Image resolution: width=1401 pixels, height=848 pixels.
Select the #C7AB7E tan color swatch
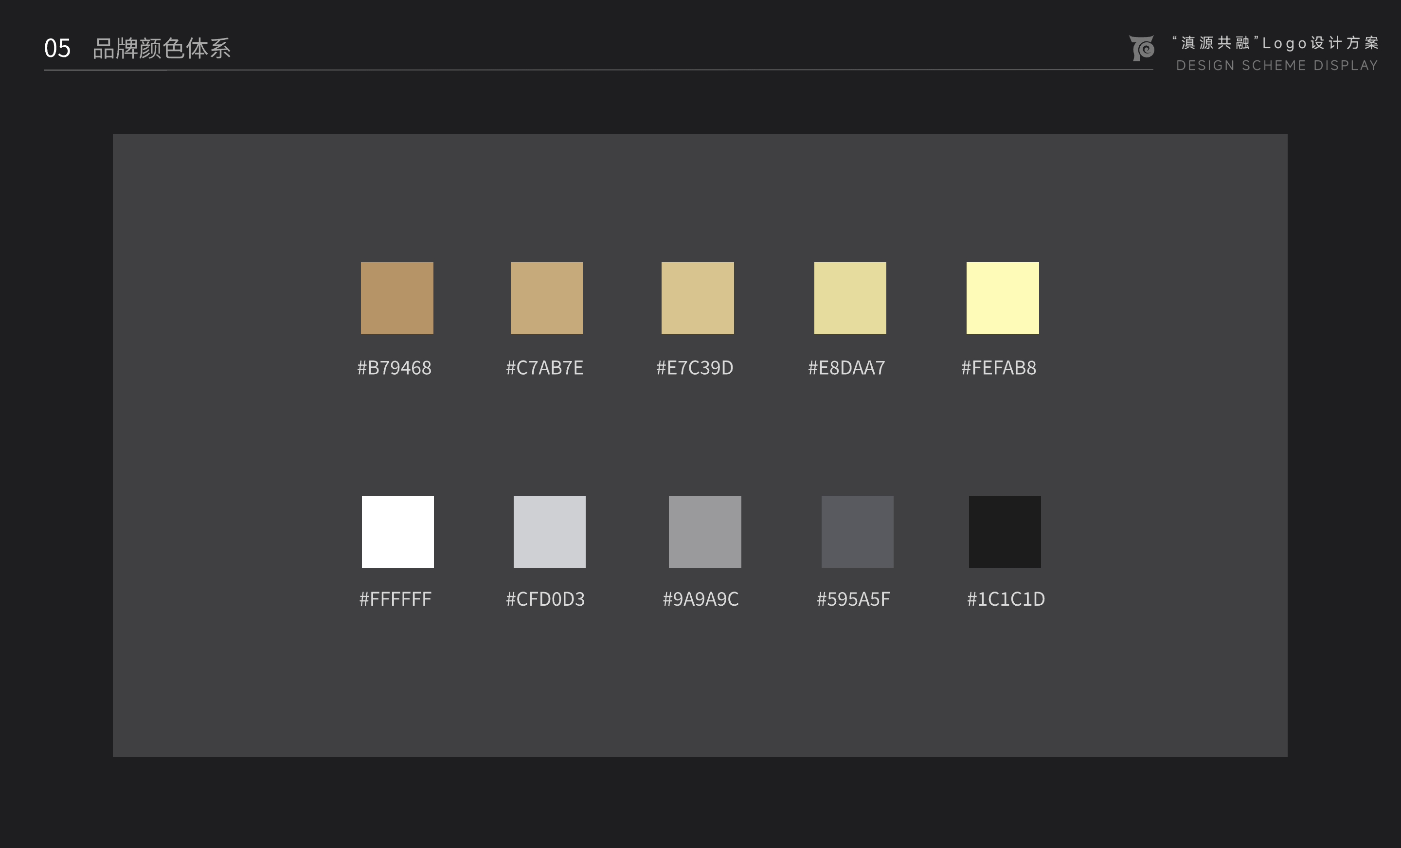(x=546, y=298)
